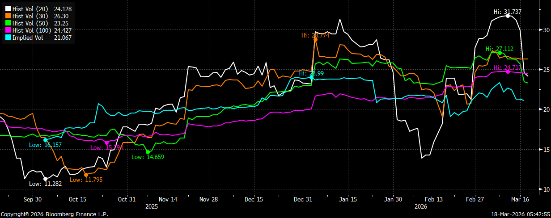Viewport: 551px width, 218px height.
Task: Click the 30 value on the y-axis
Action: pos(546,30)
